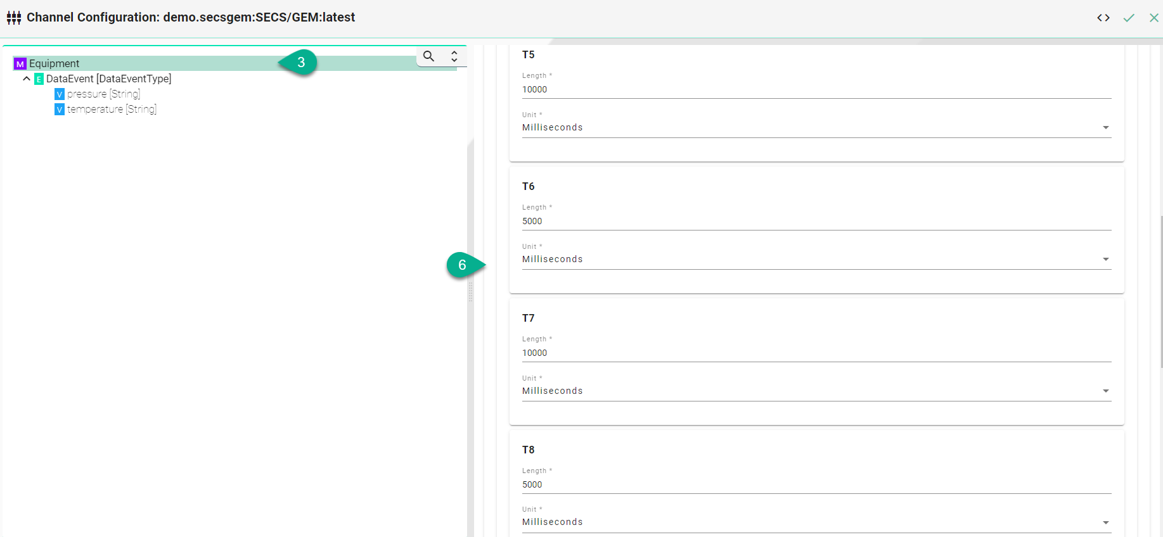Click the expand/collapse all arrows icon
Screen dimensions: 1163x537
454,56
